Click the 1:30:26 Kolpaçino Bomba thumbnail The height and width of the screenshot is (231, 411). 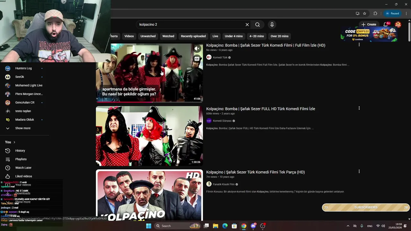coord(149,136)
